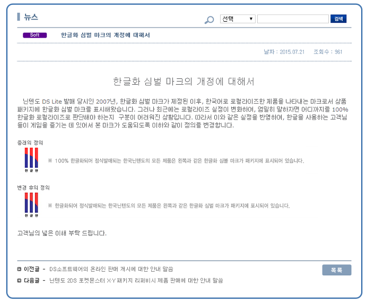Open the 선택 search category dropdown
The height and width of the screenshot is (305, 366).
238,19
